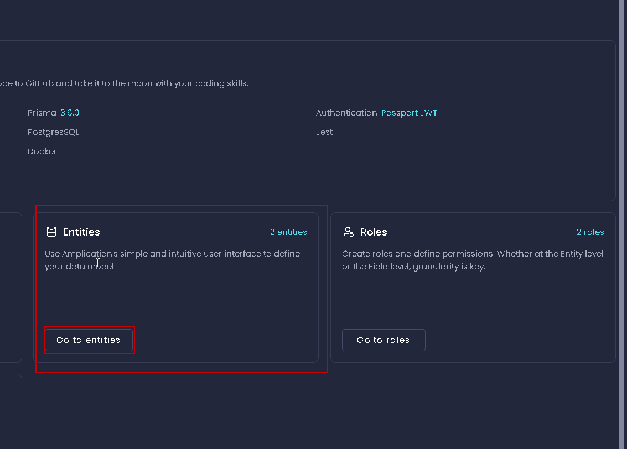Click the Prisma technology label

[x=41, y=112]
